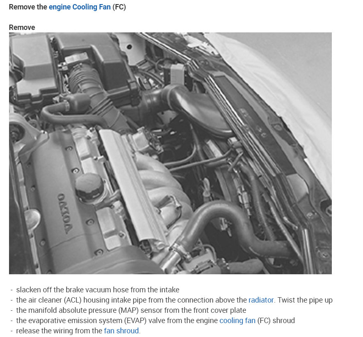Visit the "fan shroud" link
Viewport: 363px width, 337px height.
coord(121,331)
